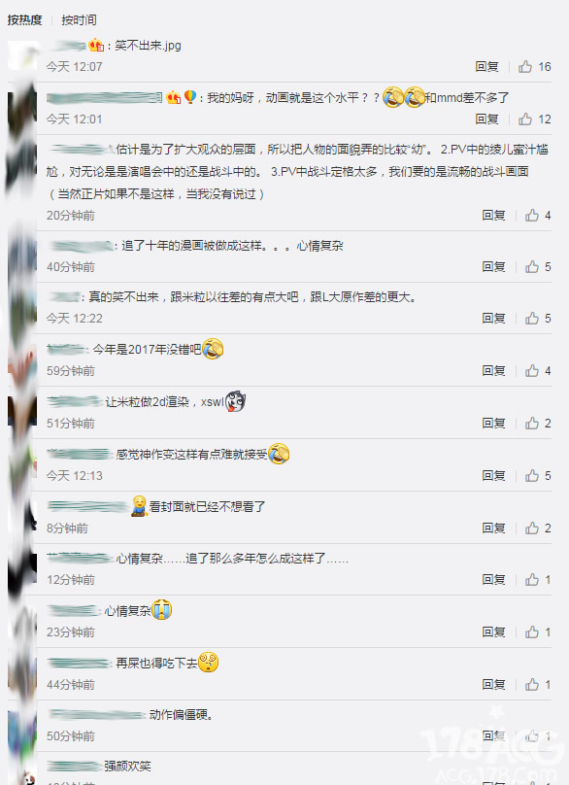Open avatar of the 和mmd差不多了 commenter
Image resolution: width=569 pixels, height=785 pixels.
click(x=22, y=107)
